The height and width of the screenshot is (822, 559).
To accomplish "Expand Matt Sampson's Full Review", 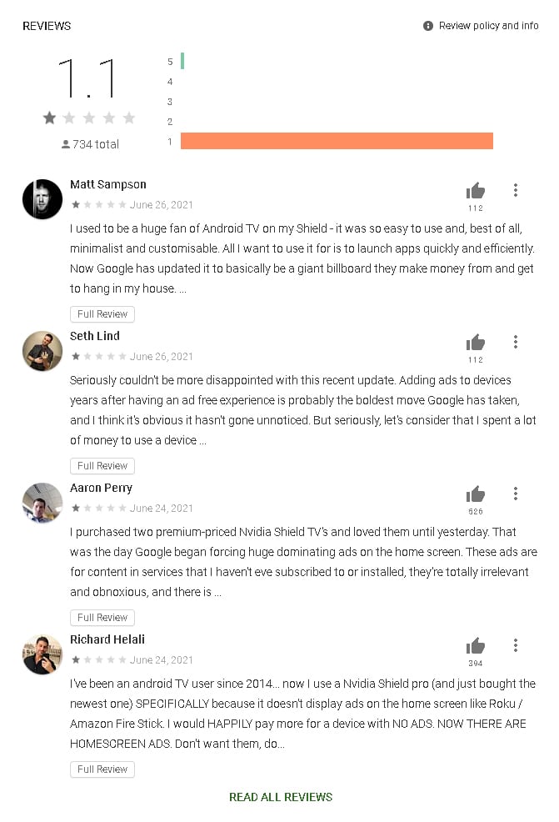I will pyautogui.click(x=102, y=314).
